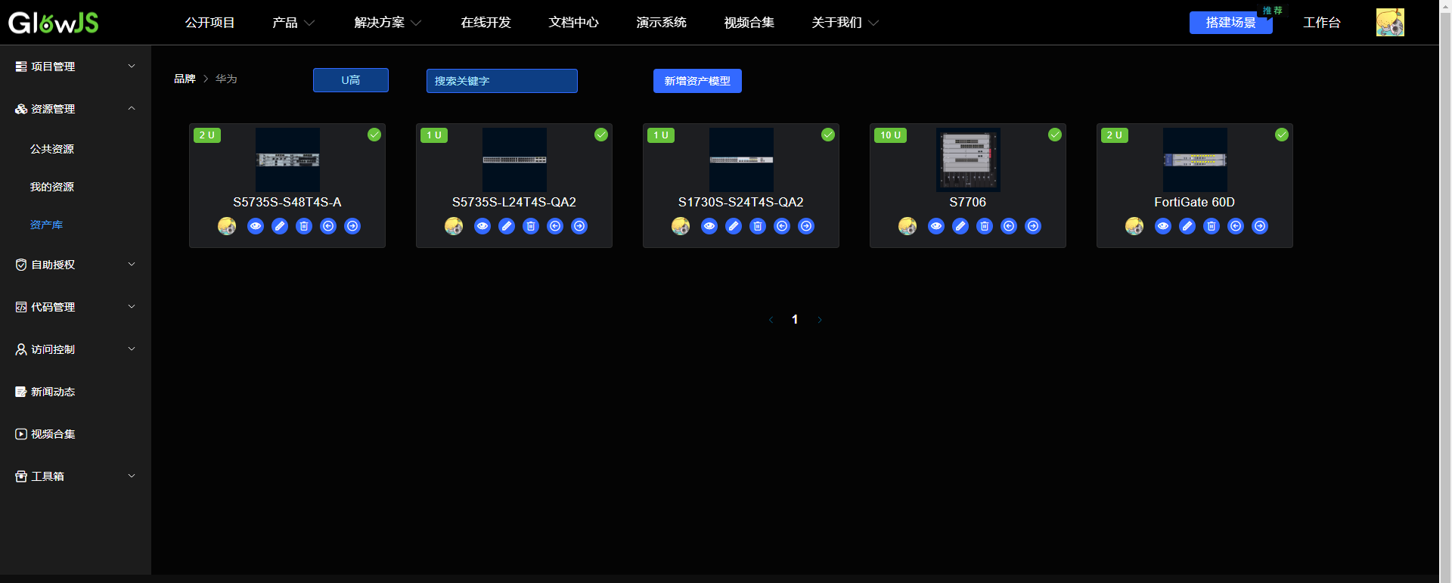Edit S5735S-S48T4S-A using the pencil icon
Screen dimensions: 1452x583
(x=280, y=226)
